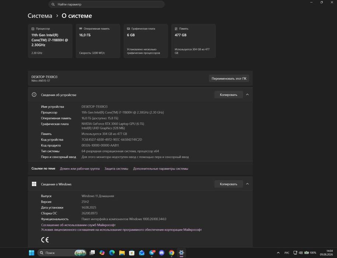Screen dimensions: 337x258
Task: Open Telegram from the taskbar
Action: coord(152,253)
